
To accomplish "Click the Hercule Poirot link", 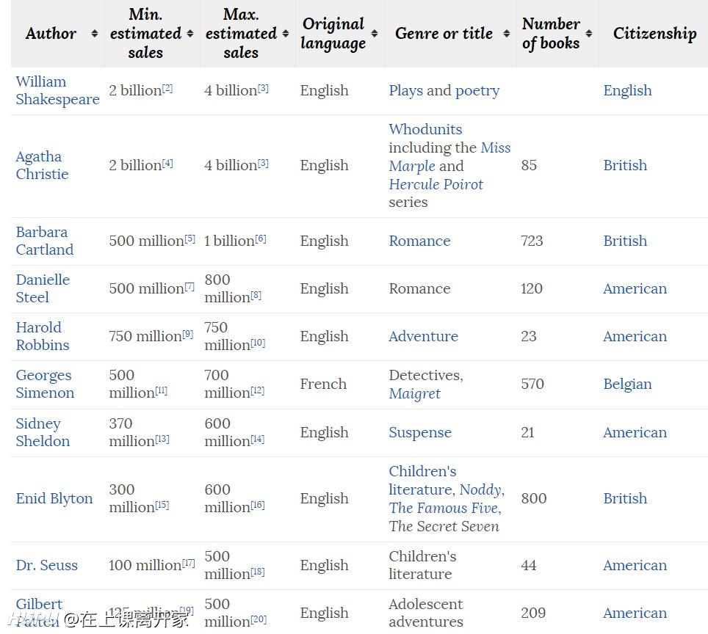I will (x=436, y=184).
